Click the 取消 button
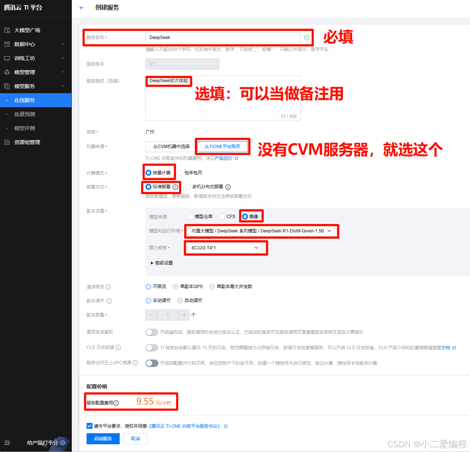Image resolution: width=470 pixels, height=452 pixels. pos(136,439)
